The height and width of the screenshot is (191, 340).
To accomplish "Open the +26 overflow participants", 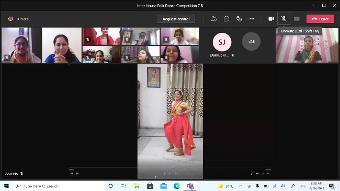I will tap(251, 42).
